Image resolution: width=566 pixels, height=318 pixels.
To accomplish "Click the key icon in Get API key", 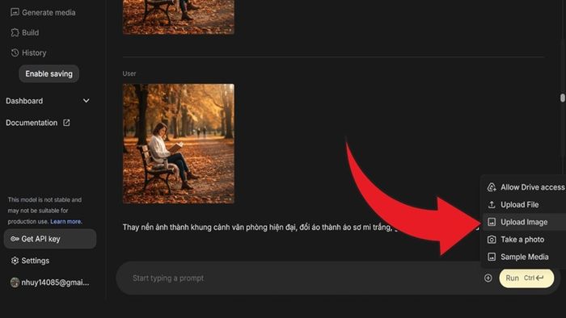I will pyautogui.click(x=15, y=239).
